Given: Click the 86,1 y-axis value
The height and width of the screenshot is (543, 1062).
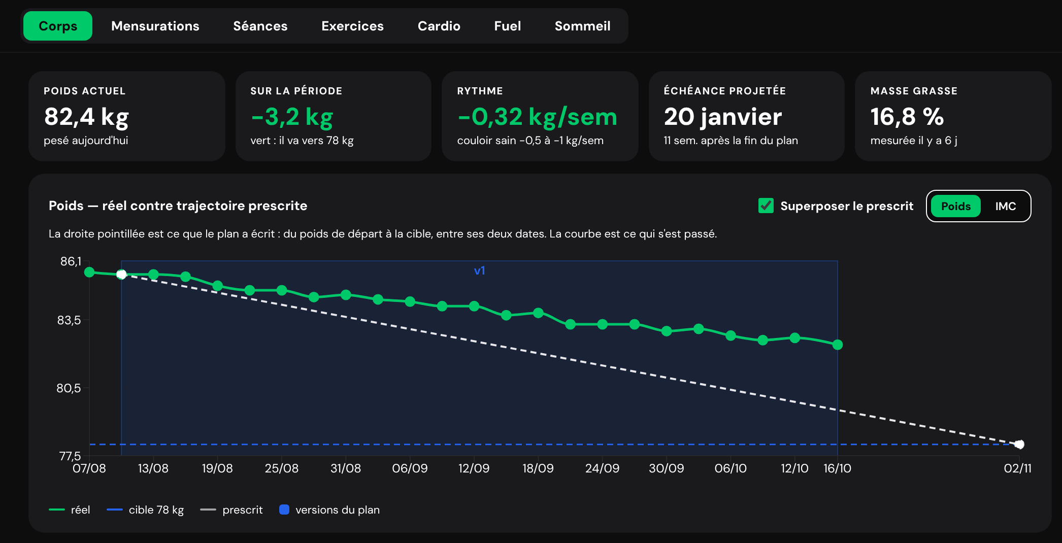Looking at the screenshot, I should (x=71, y=261).
